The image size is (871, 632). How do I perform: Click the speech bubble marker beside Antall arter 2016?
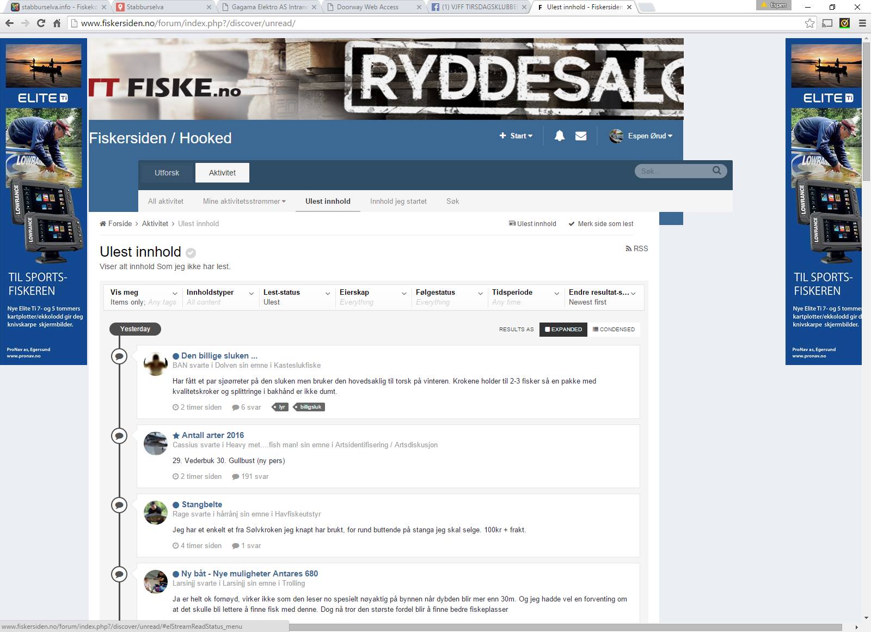[x=119, y=436]
